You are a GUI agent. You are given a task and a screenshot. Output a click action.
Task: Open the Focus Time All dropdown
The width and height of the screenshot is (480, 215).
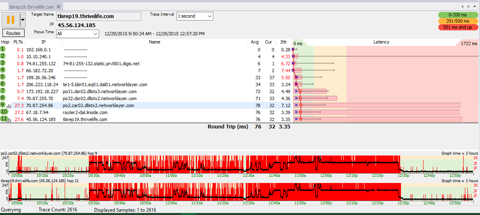point(77,33)
